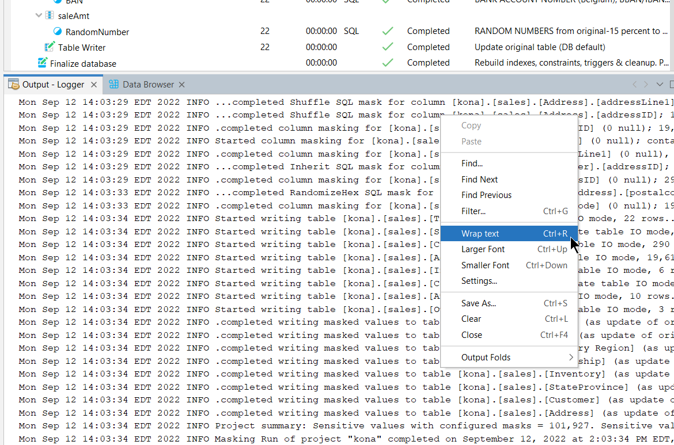Switch to the Data Browser tab

[x=147, y=85]
